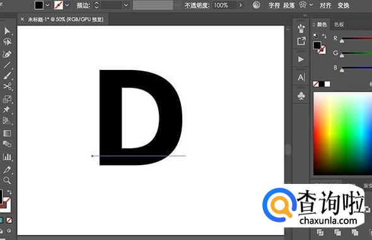This screenshot has height=240, width=372.
Task: Switch to the 色板 swatches tab
Action: (339, 25)
